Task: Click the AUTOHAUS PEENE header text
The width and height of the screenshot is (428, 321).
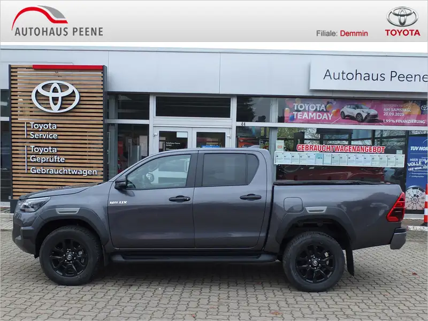Action: click(59, 32)
